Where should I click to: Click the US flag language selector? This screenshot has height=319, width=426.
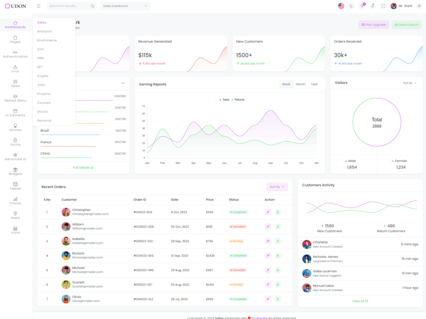point(341,6)
